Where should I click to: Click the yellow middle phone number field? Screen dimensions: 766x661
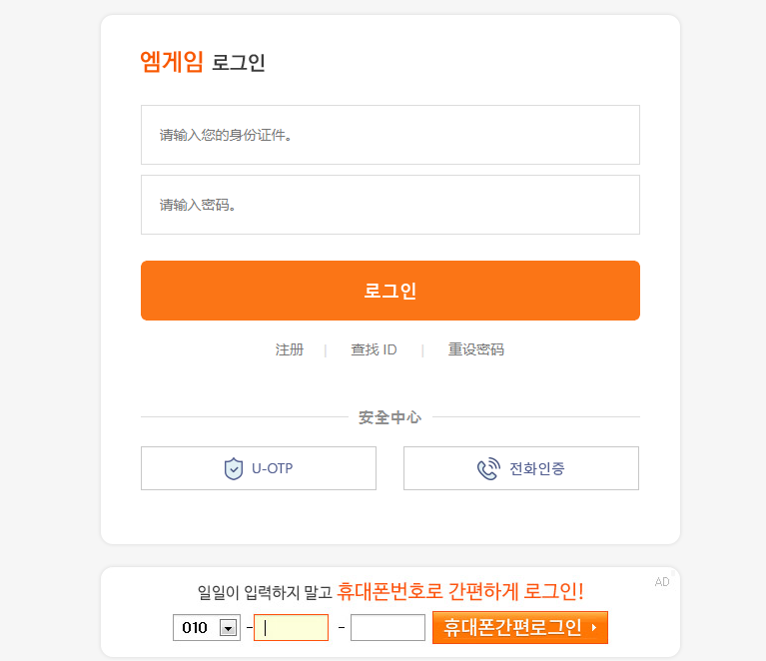(x=292, y=627)
